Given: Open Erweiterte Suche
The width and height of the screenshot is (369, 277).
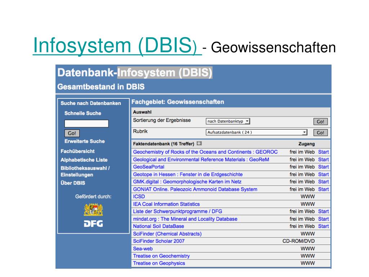Looking at the screenshot, I should (84, 141).
